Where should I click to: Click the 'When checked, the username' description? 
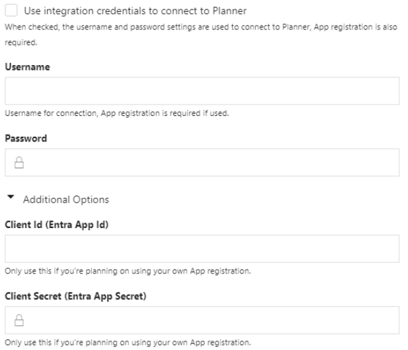(x=201, y=34)
